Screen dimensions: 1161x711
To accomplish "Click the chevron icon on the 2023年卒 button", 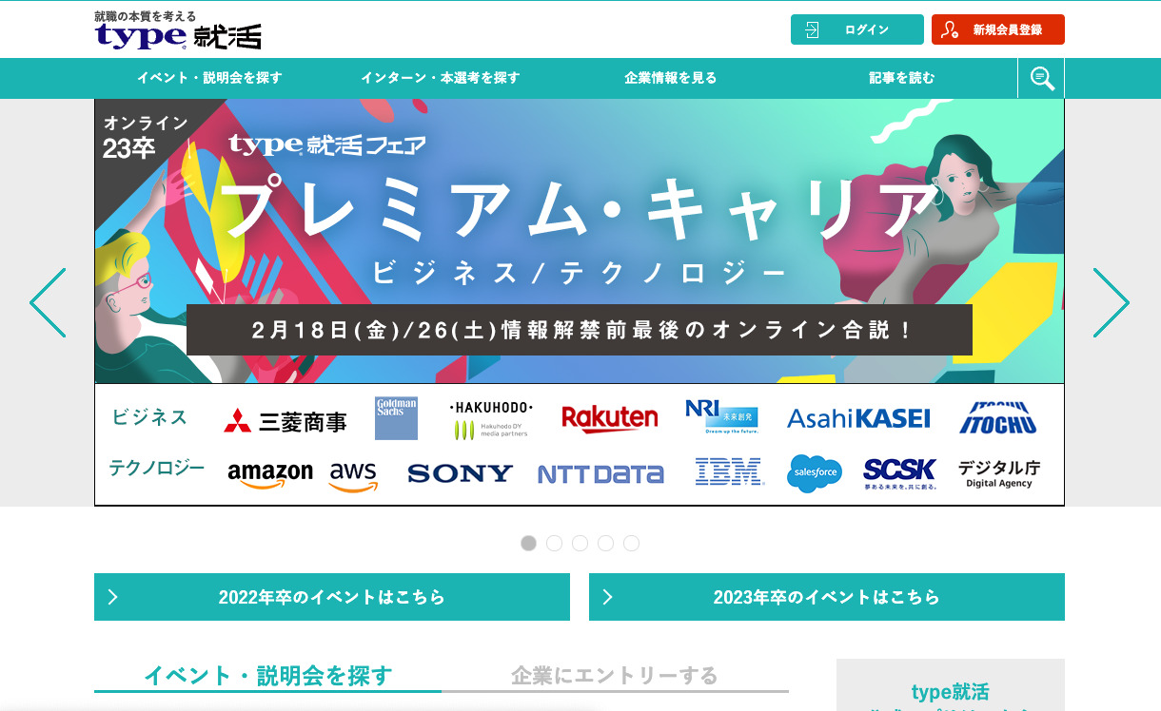I will tap(608, 597).
